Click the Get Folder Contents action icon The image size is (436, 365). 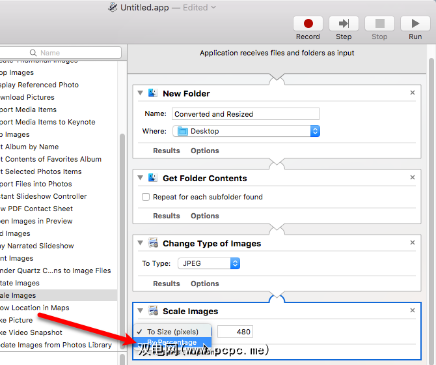pos(153,178)
